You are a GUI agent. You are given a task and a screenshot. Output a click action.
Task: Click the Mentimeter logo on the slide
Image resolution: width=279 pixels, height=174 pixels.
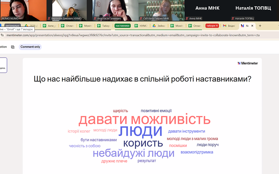[248, 63]
